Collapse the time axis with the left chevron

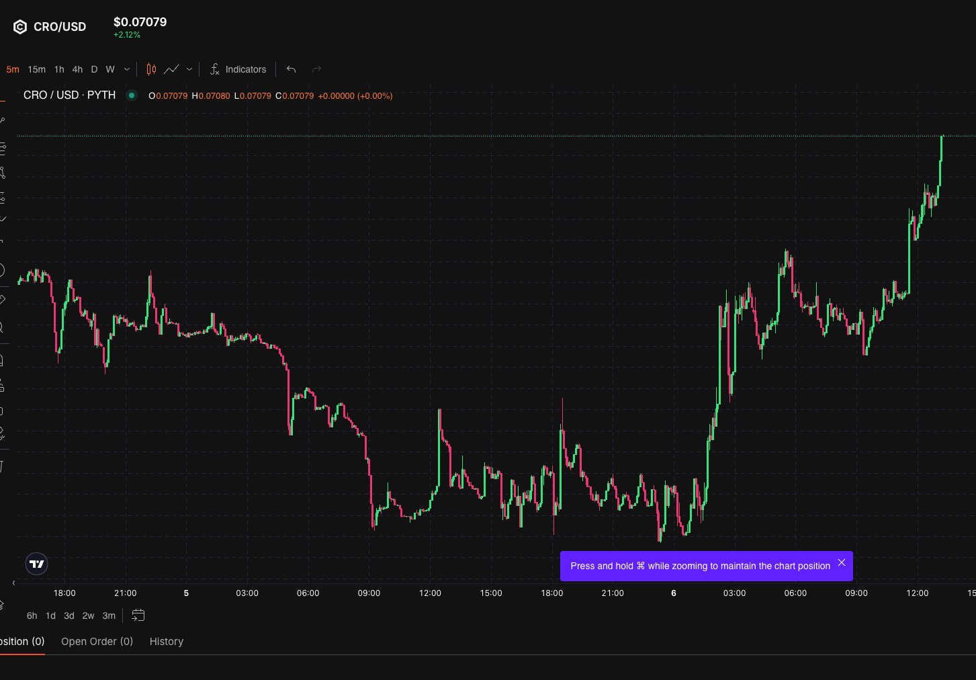14,583
